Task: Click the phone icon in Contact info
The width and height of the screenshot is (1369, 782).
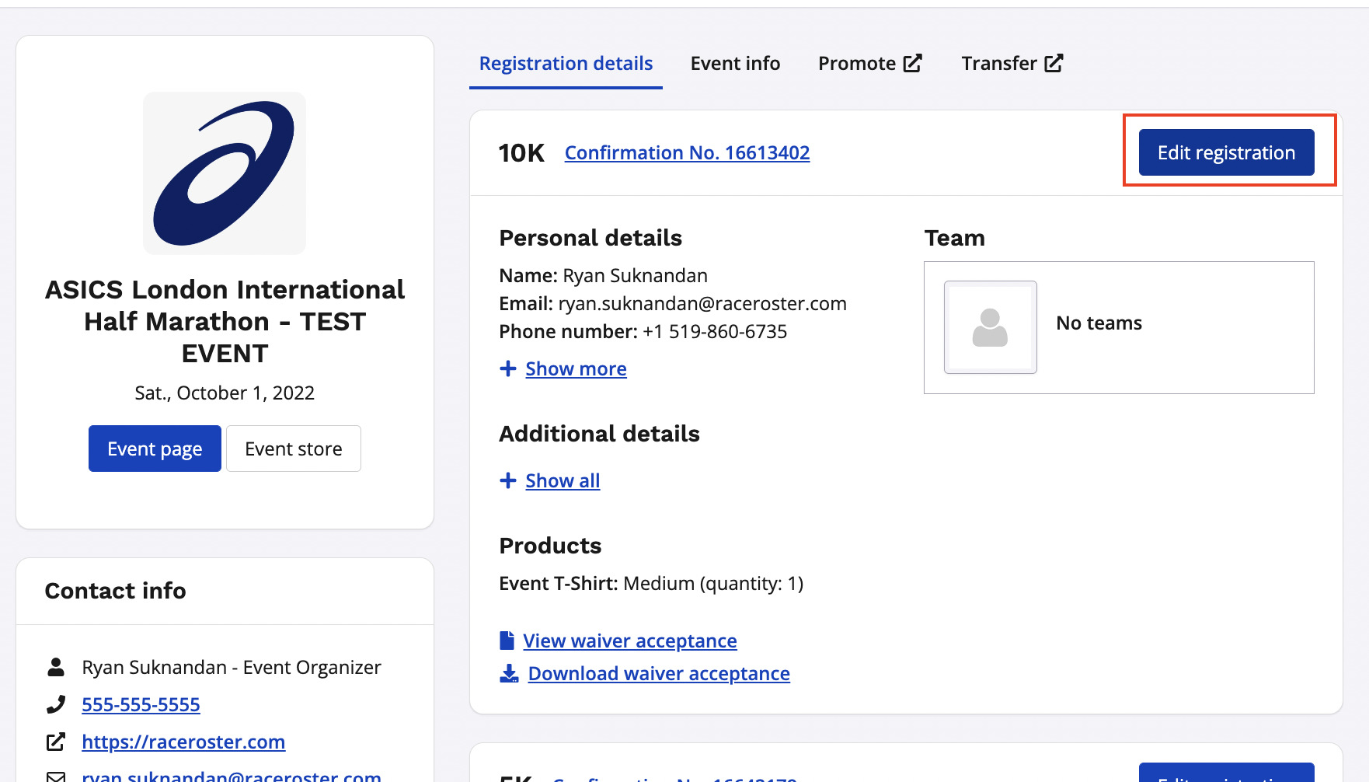Action: (56, 704)
